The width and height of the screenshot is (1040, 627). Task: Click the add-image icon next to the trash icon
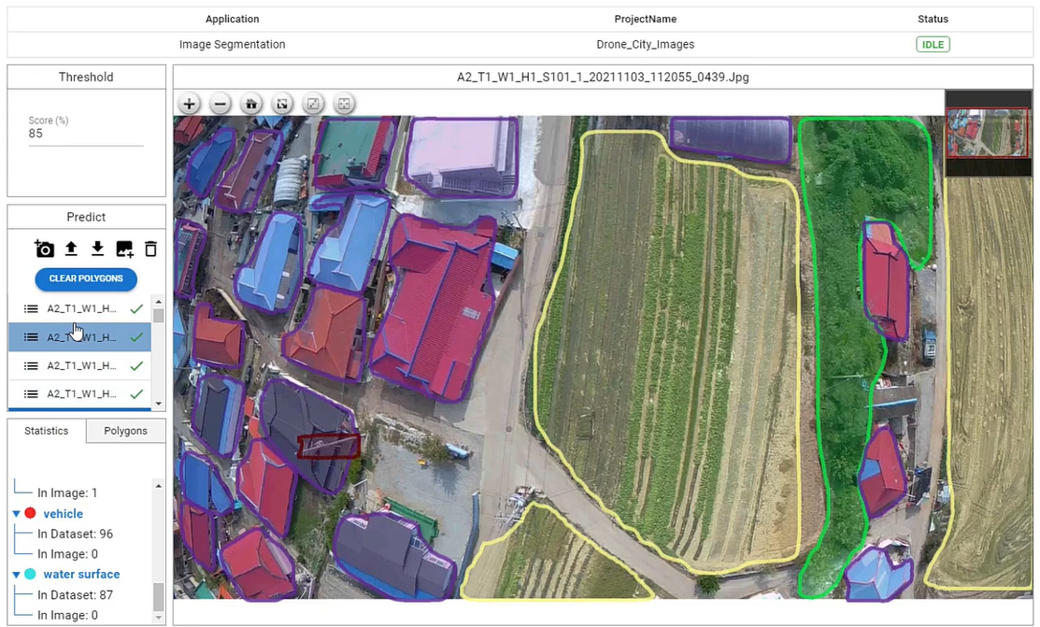click(x=124, y=249)
